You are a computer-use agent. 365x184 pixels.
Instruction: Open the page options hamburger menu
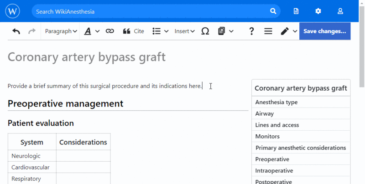[268, 31]
